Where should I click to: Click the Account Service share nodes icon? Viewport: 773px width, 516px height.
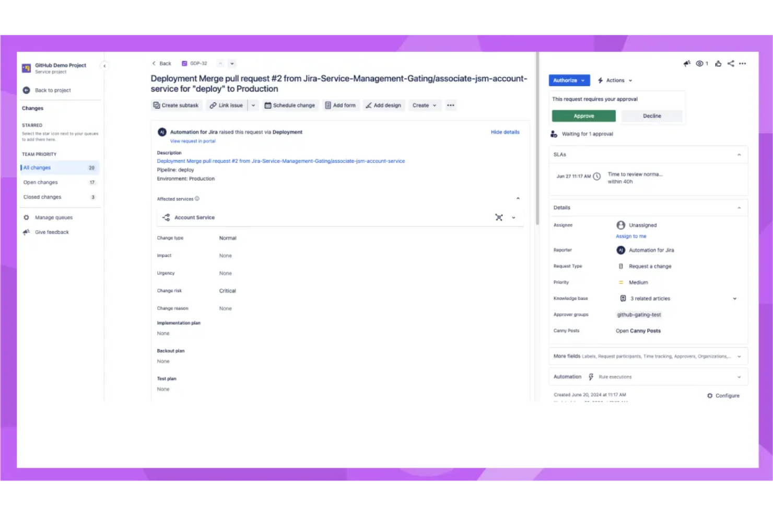[166, 217]
